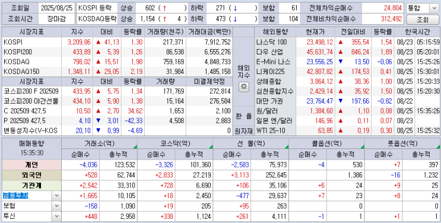This screenshot has width=441, height=223.
Task: Click the 대만 가권 overseas row
Action: click(x=347, y=101)
